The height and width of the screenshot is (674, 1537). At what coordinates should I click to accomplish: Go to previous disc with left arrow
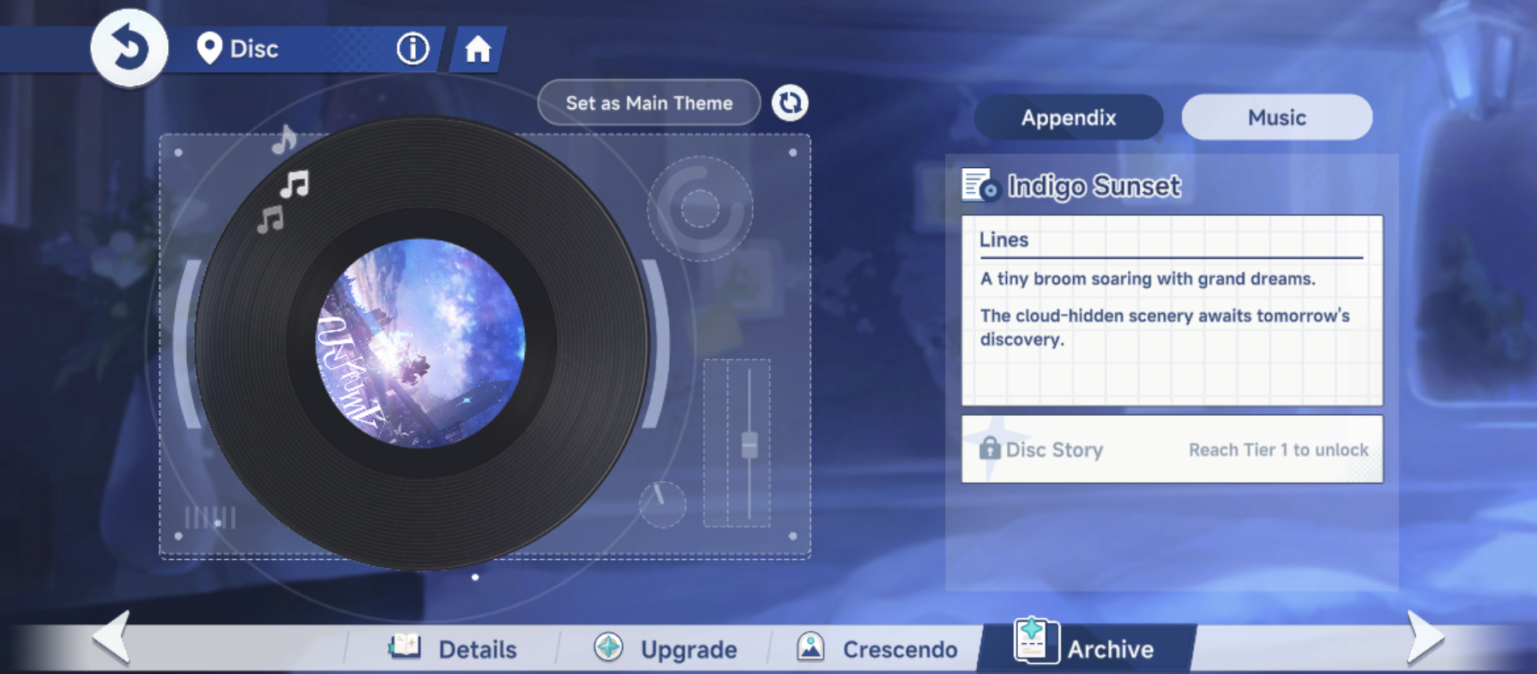(x=112, y=637)
